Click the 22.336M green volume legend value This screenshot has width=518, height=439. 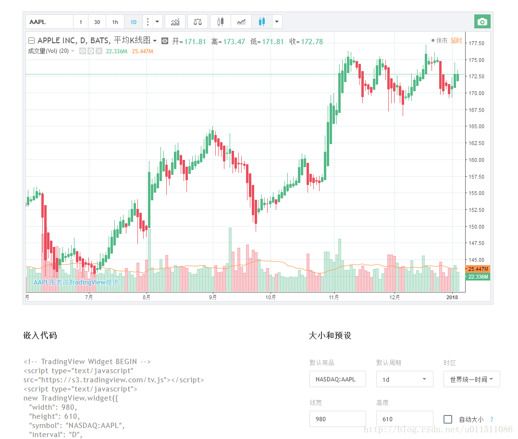click(117, 51)
